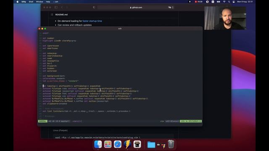This screenshot has width=269, height=151.
Task: Reload the github.com page
Action: [173, 8]
